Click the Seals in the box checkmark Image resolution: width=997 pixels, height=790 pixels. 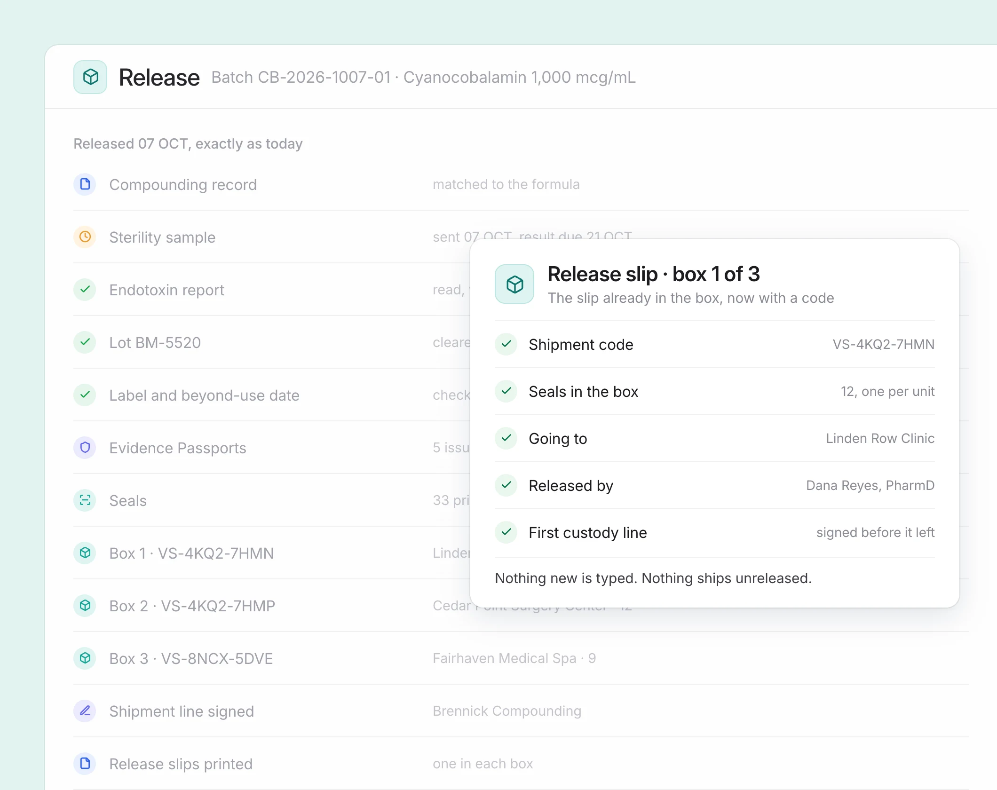pos(506,391)
